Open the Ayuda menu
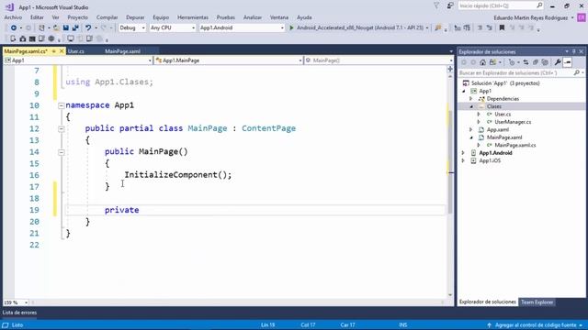This screenshot has height=330, width=588. [x=304, y=17]
